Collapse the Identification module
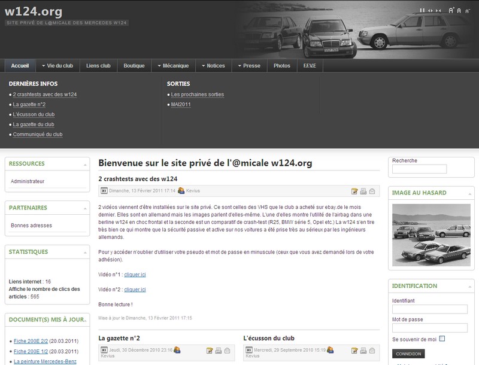The height and width of the screenshot is (365, 479). 470,287
